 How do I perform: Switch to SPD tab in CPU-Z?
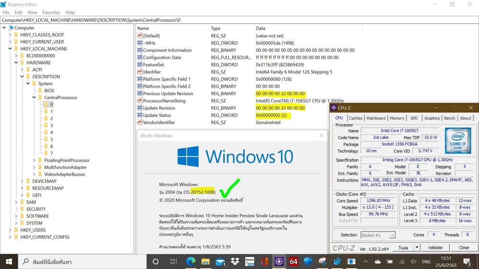pyautogui.click(x=414, y=118)
